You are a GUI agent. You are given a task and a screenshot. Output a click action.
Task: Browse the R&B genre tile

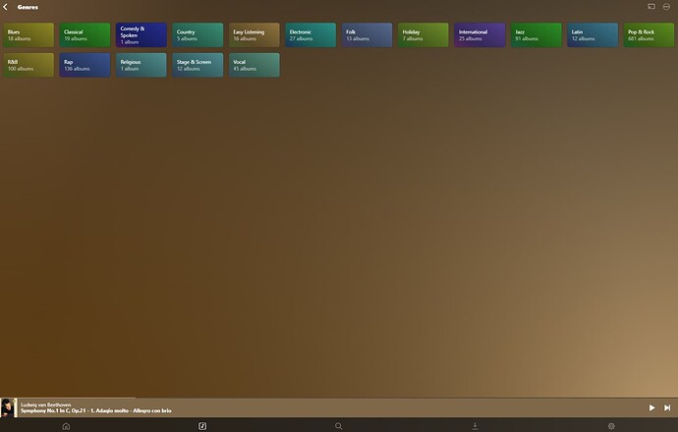point(28,65)
